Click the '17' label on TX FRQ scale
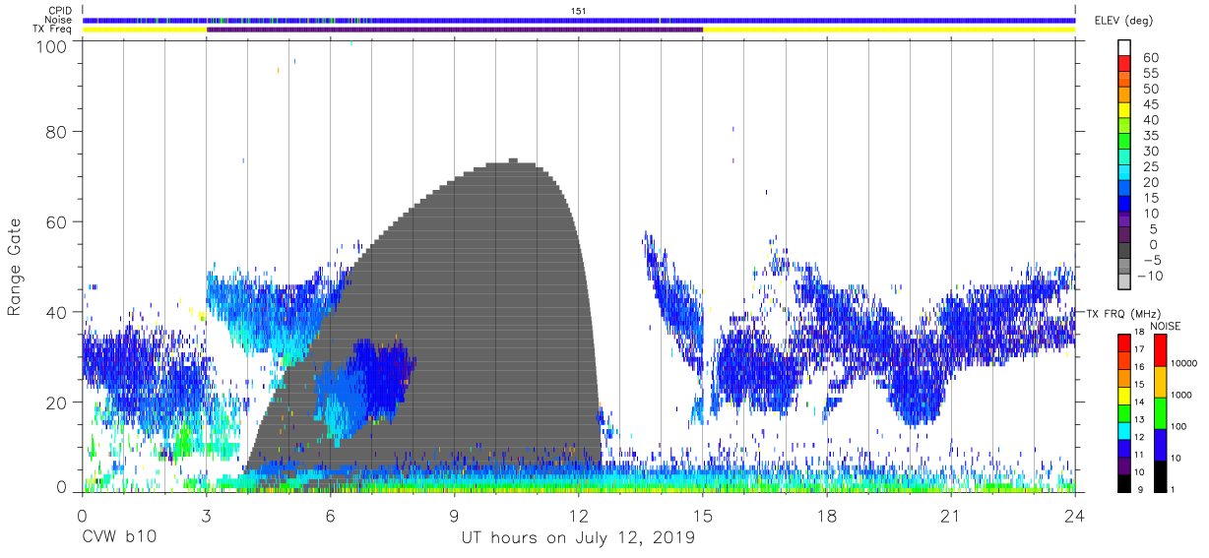The height and width of the screenshot is (558, 1209). click(1139, 349)
